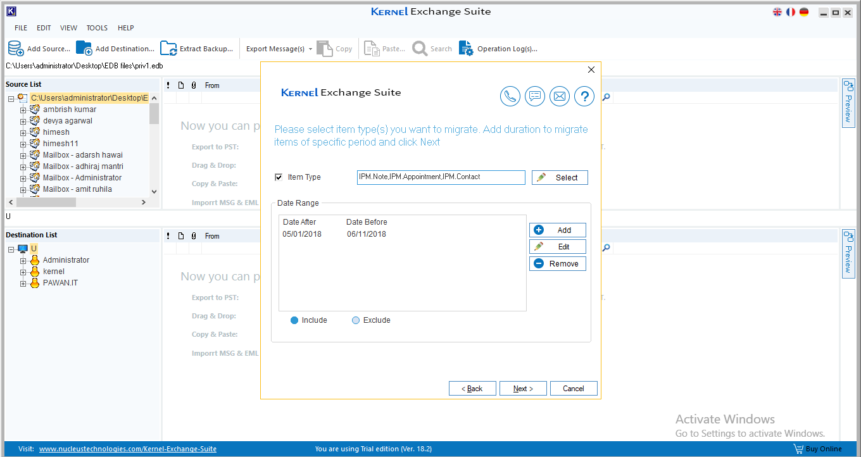Screen dimensions: 861x457
Task: Open the TOOLS menu
Action: point(97,28)
